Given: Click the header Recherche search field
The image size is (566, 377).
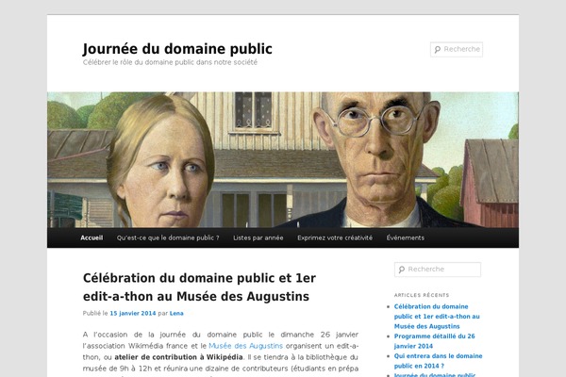Looking at the screenshot, I should tap(457, 49).
